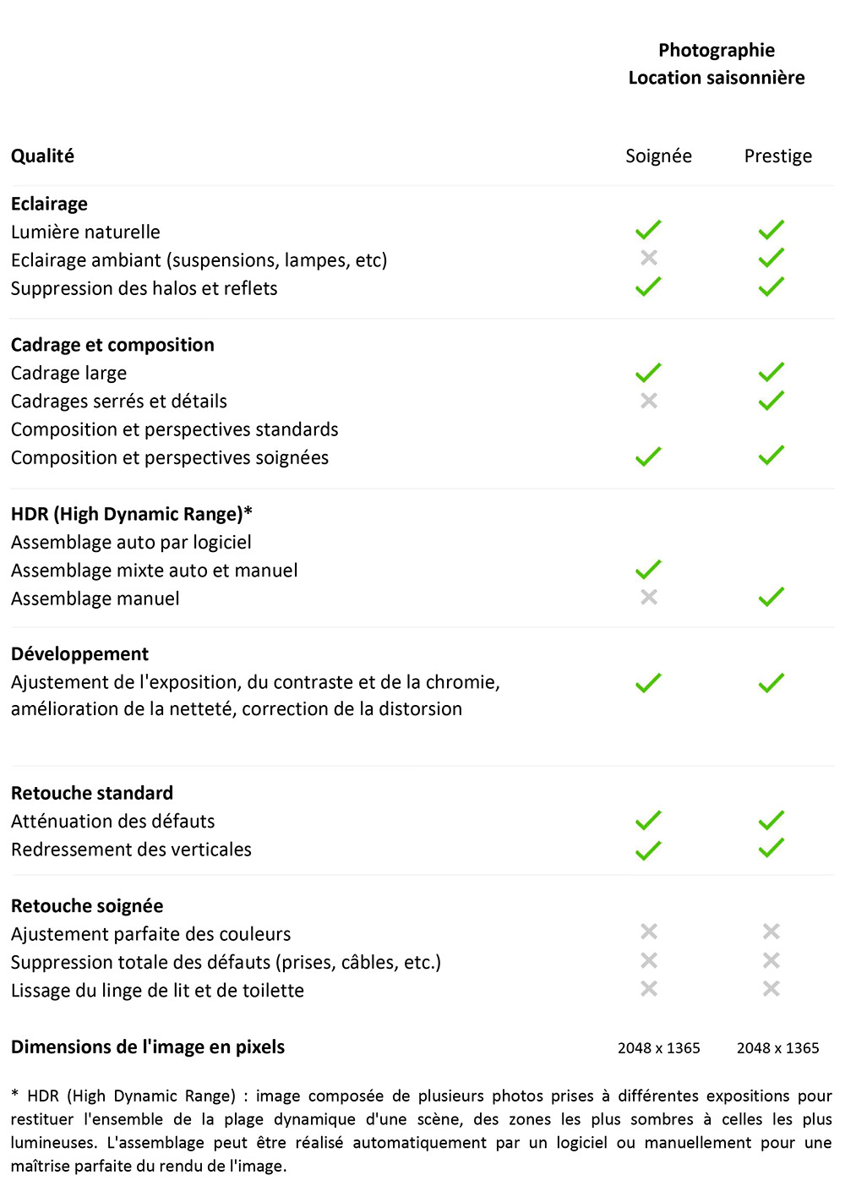This screenshot has height=1186, width=845.
Task: Click Prestige checkmark for Redressement des verticales
Action: tap(771, 848)
